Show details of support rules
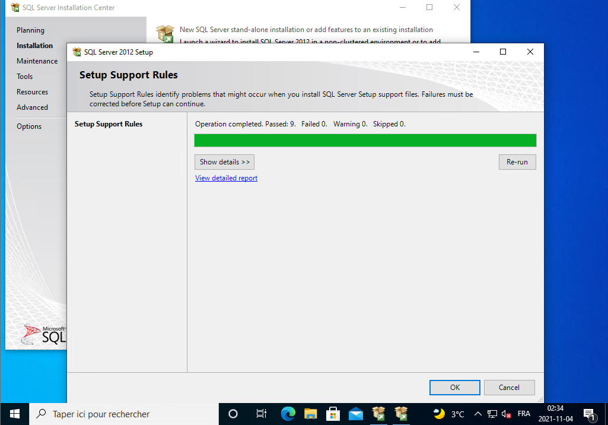This screenshot has width=608, height=425. 224,162
